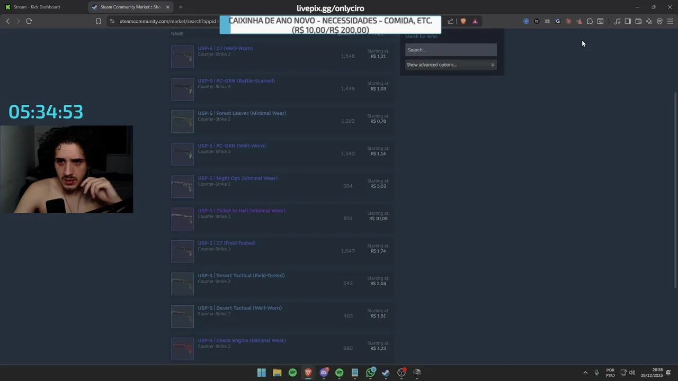The height and width of the screenshot is (381, 678).
Task: Toggle the browser sidebar panel icon
Action: (628, 21)
